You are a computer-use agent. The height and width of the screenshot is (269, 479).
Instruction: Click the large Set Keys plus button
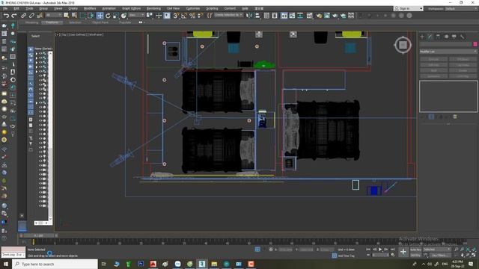(403, 252)
